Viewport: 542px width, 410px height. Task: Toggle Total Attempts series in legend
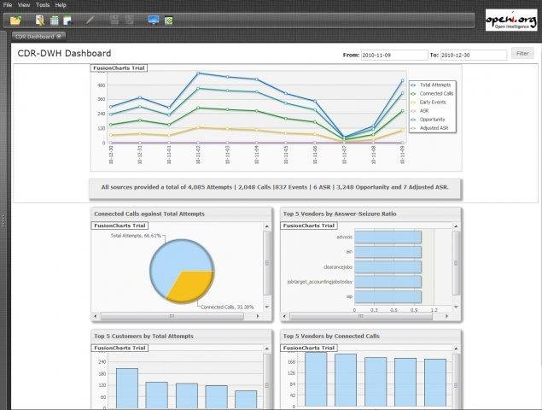(x=431, y=85)
